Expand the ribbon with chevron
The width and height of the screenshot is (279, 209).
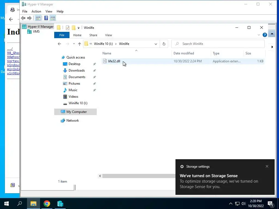(259, 35)
